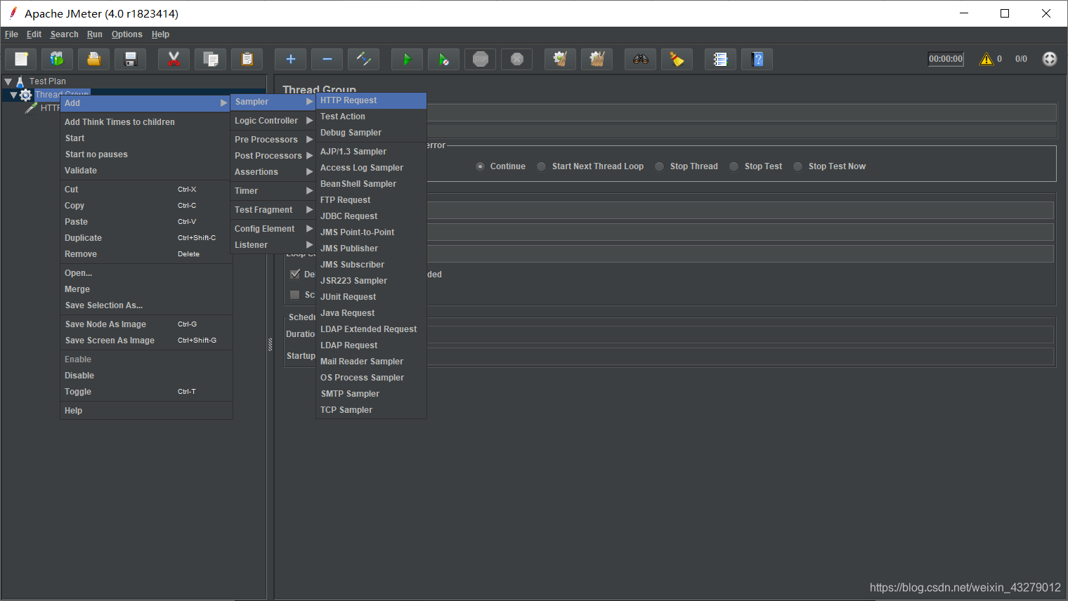Expand the Post Processors submenu
The image size is (1068, 601).
[273, 156]
